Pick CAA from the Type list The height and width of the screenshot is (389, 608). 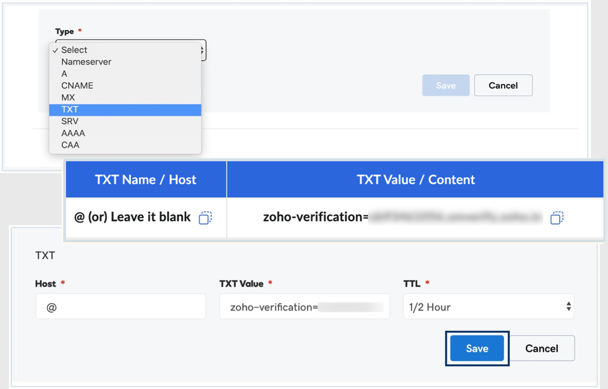point(125,145)
